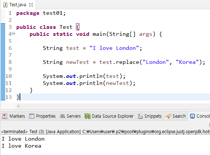Open the Snippets tab
The width and height of the screenshot is (210, 155).
pos(150,116)
